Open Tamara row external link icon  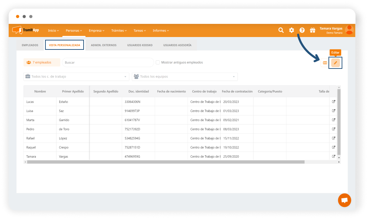click(x=334, y=156)
